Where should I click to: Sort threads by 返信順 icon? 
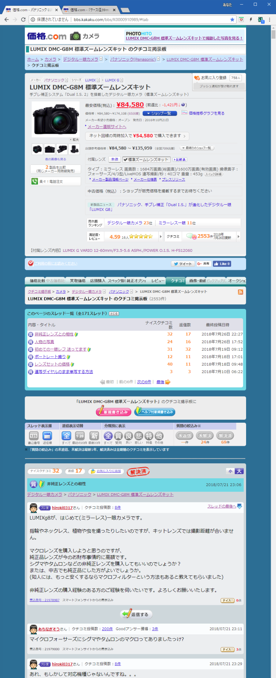[x=47, y=436]
